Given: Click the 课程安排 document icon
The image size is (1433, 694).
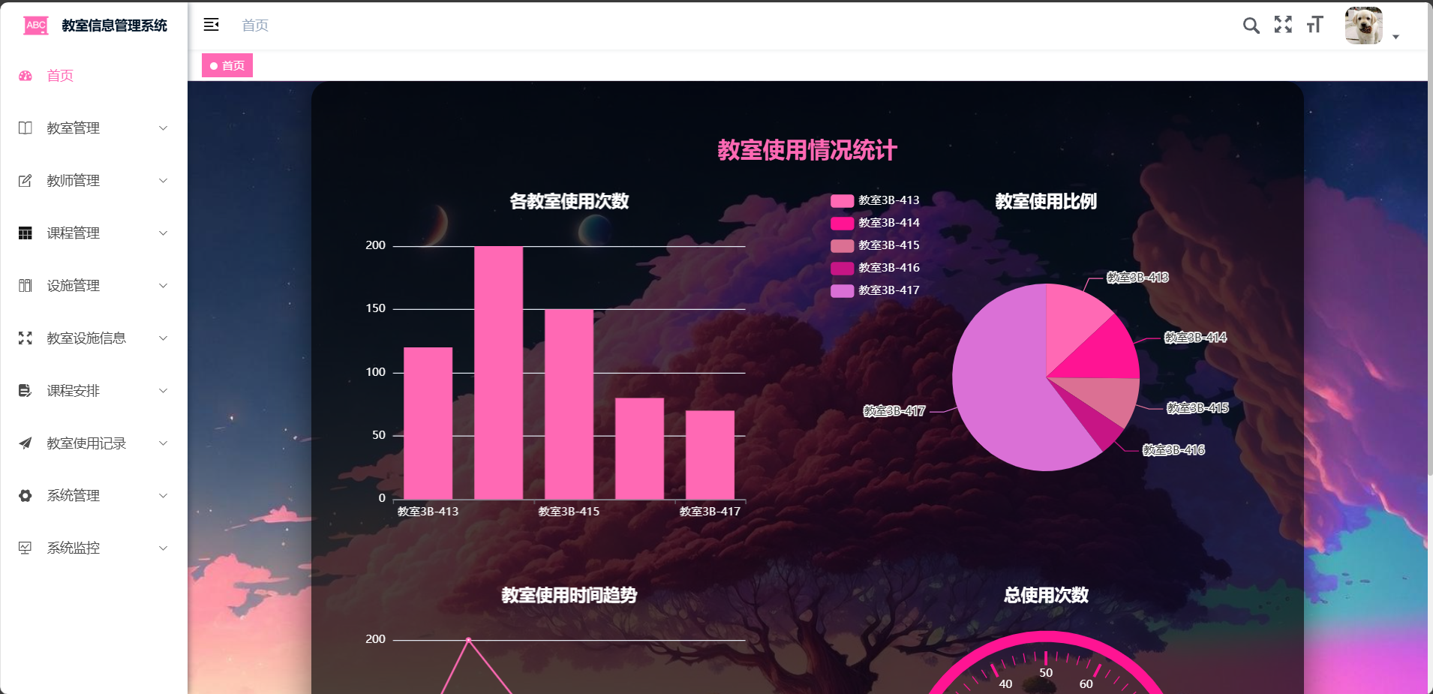Looking at the screenshot, I should pyautogui.click(x=26, y=391).
